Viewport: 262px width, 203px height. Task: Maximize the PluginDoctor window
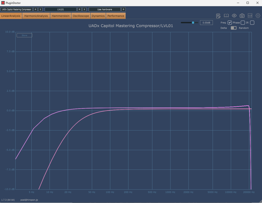248,3
